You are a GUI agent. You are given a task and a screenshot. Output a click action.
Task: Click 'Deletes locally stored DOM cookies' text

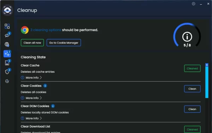pyautogui.click(x=45, y=112)
